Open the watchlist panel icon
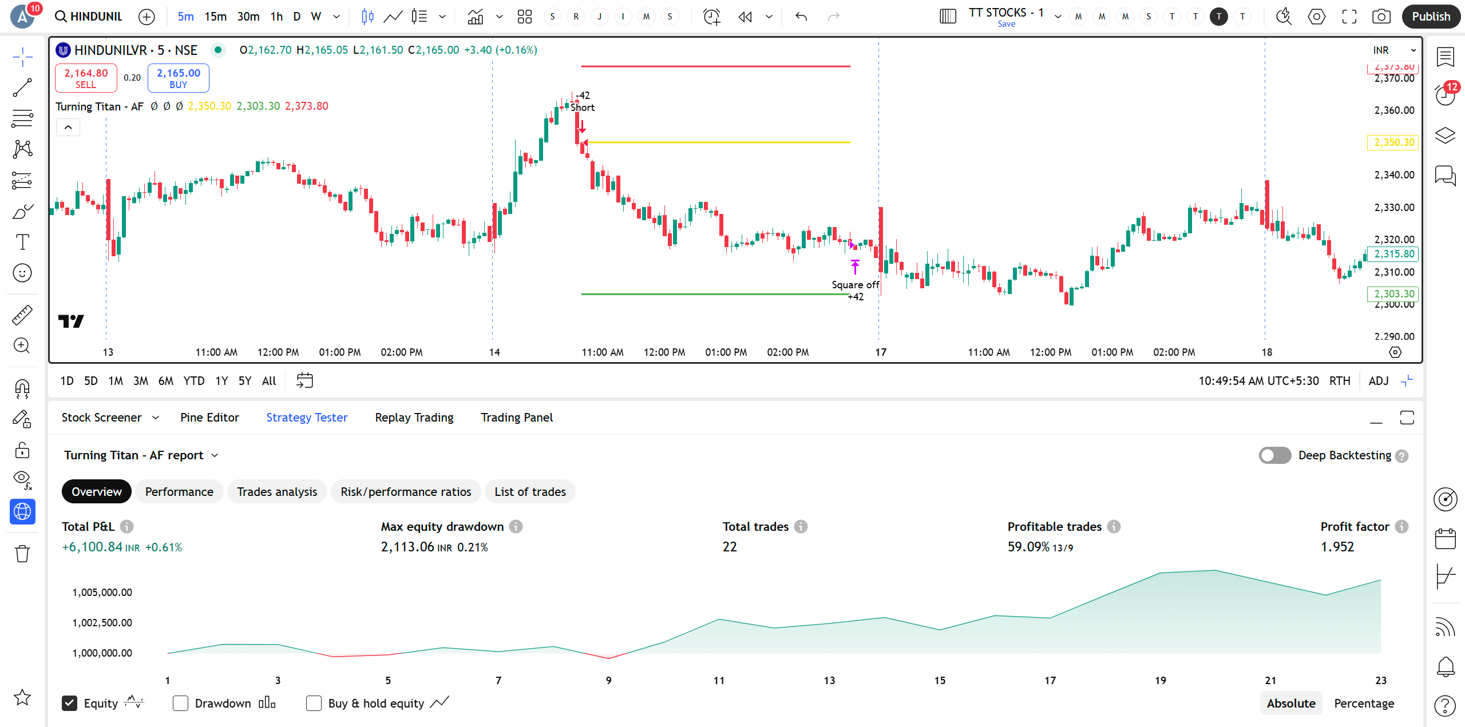This screenshot has width=1465, height=727. click(1446, 57)
